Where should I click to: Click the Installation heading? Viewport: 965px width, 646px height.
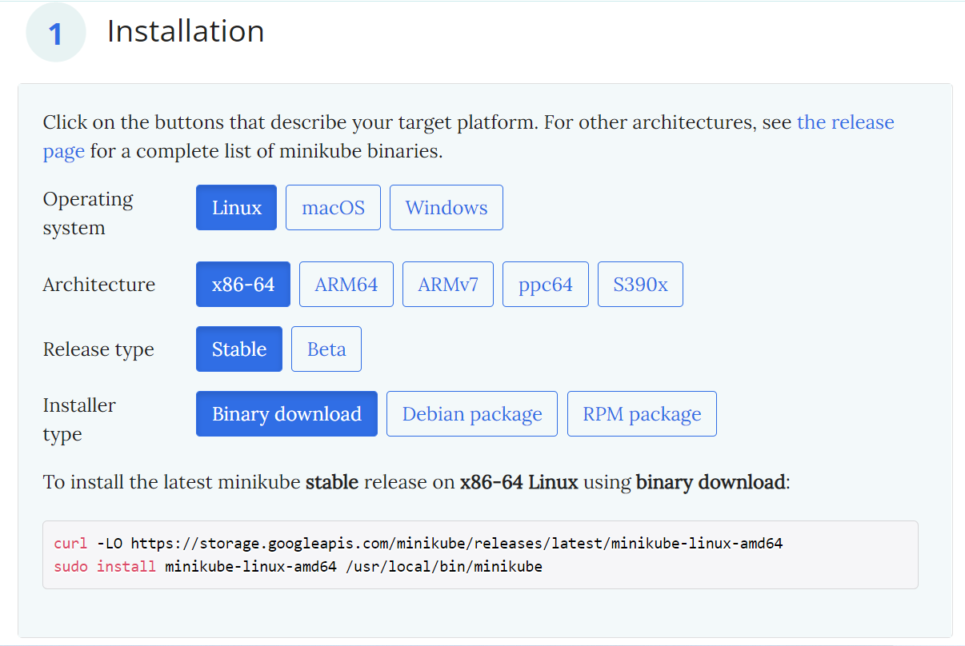[x=186, y=31]
